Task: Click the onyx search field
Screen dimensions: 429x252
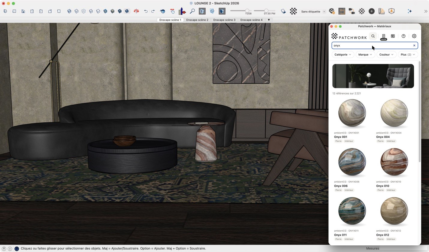Action: tap(375, 46)
